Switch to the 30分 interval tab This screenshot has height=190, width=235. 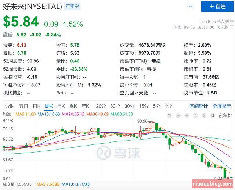(130, 106)
